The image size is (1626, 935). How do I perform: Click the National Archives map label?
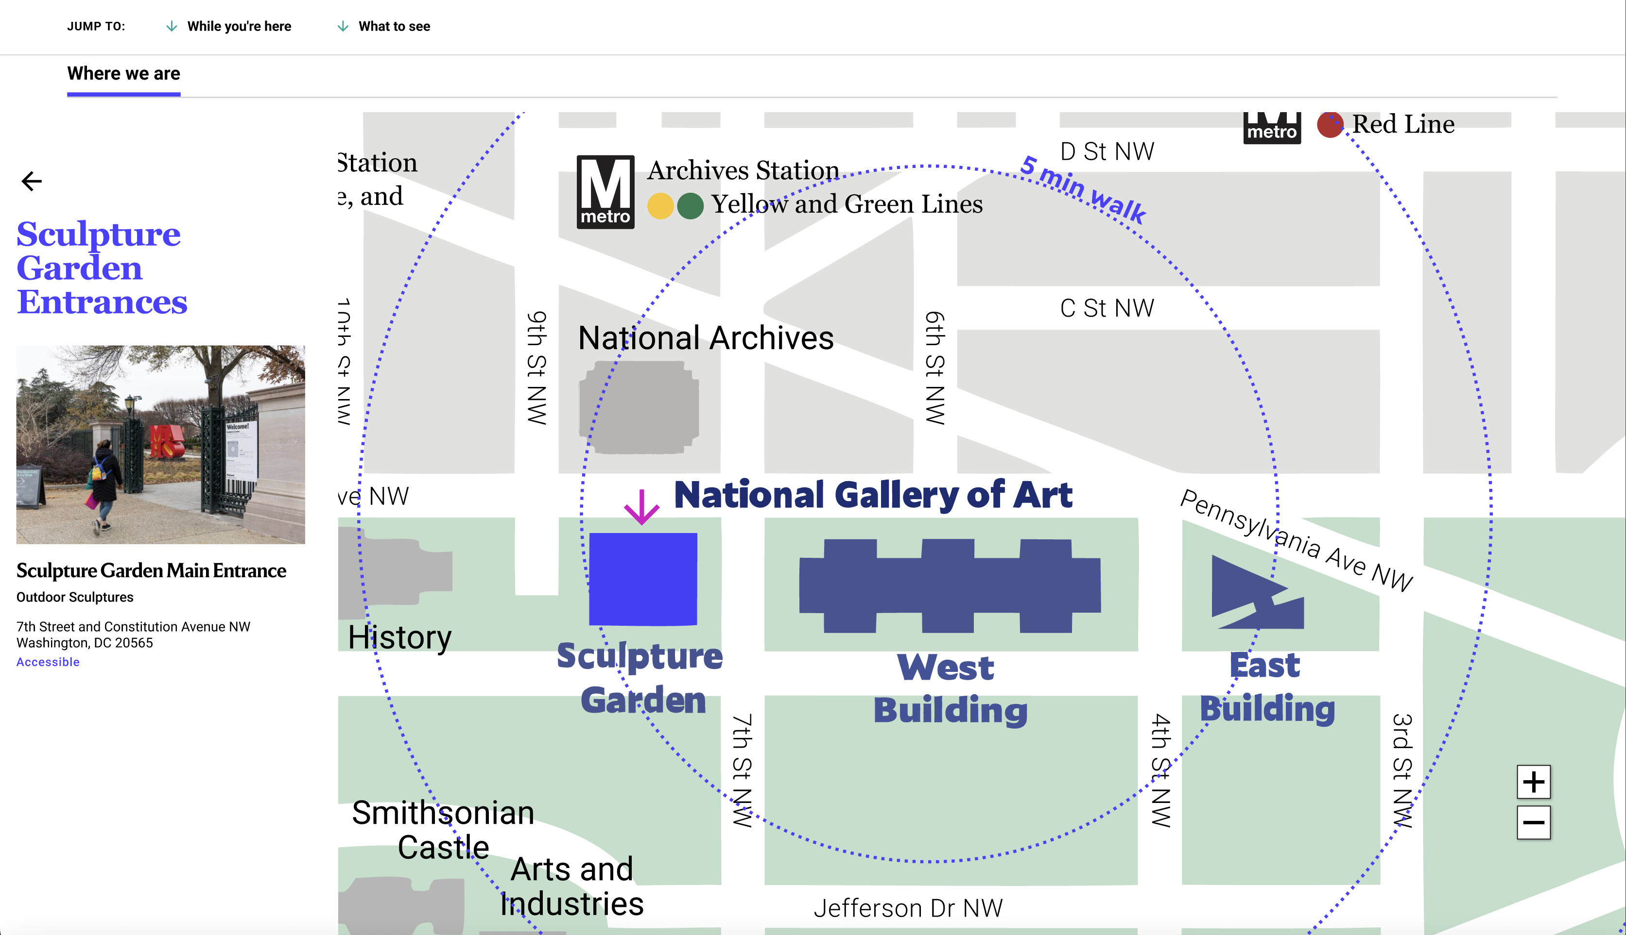point(706,338)
